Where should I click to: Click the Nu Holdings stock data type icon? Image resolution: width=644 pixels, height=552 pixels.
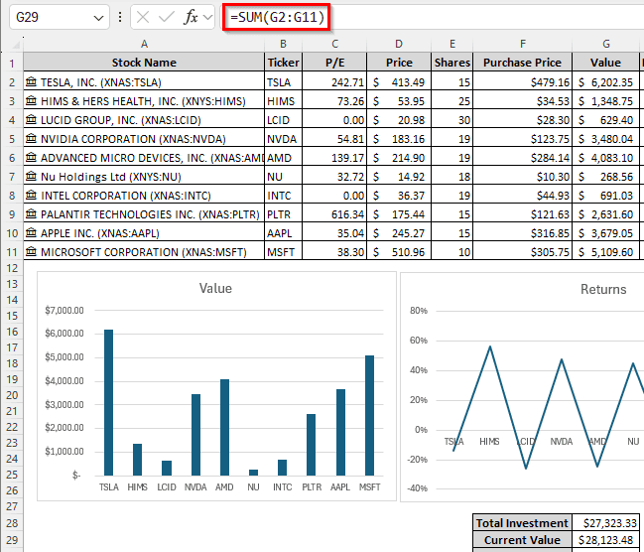pyautogui.click(x=31, y=177)
